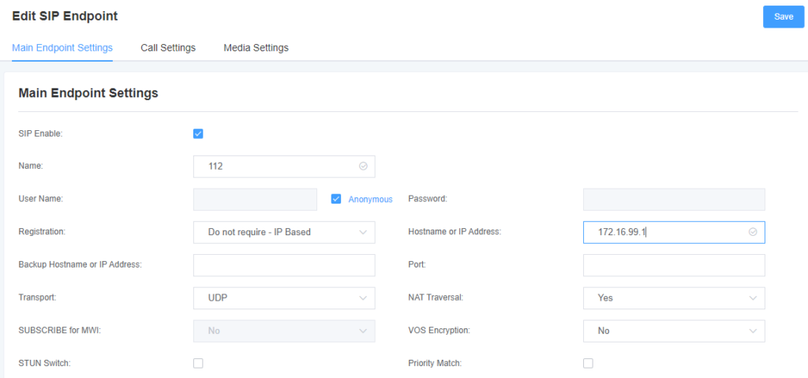Expand the Registration dropdown

pos(283,232)
